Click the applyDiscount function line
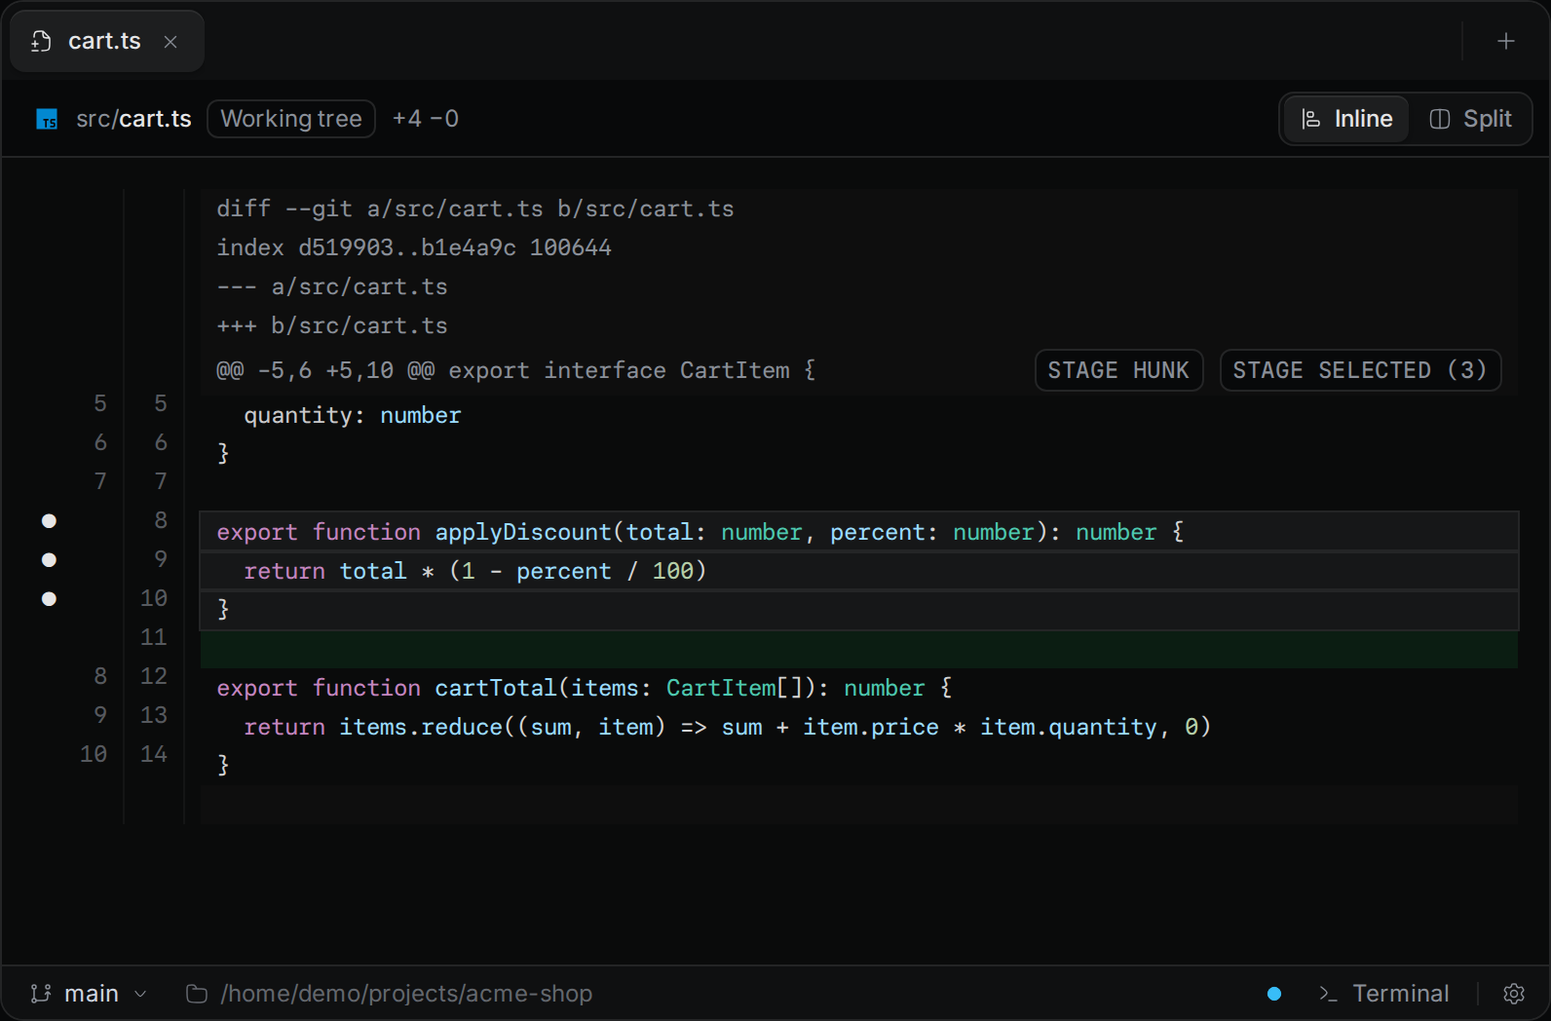Screen dimensions: 1551x1021 pyautogui.click(x=859, y=532)
